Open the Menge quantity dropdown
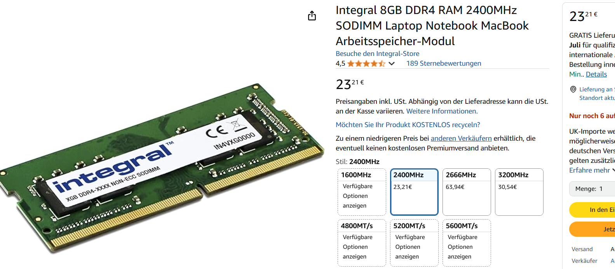The width and height of the screenshot is (615, 269). [592, 189]
